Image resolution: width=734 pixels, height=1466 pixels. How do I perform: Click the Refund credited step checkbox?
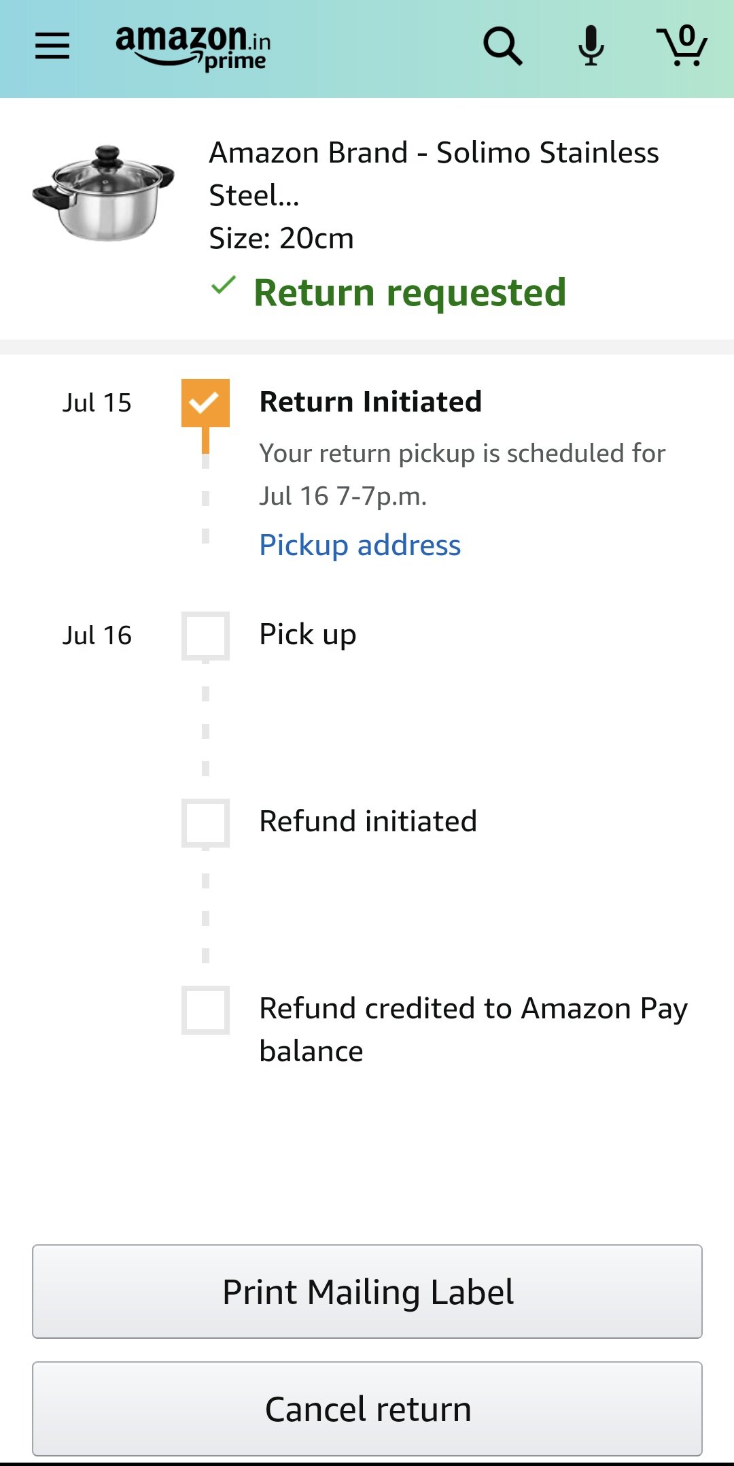[x=205, y=1010]
